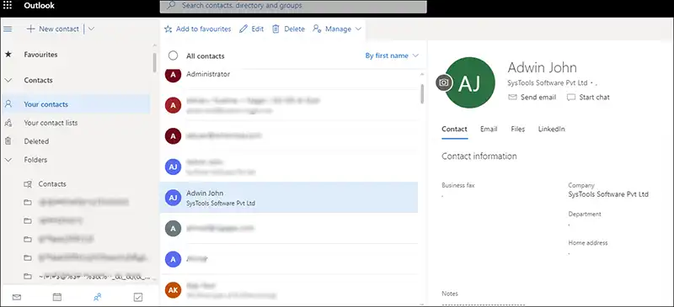The width and height of the screenshot is (674, 307).
Task: Click the AJ avatar beside Adwin John
Action: [173, 198]
